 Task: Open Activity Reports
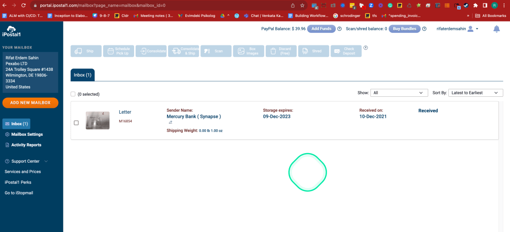point(23,145)
